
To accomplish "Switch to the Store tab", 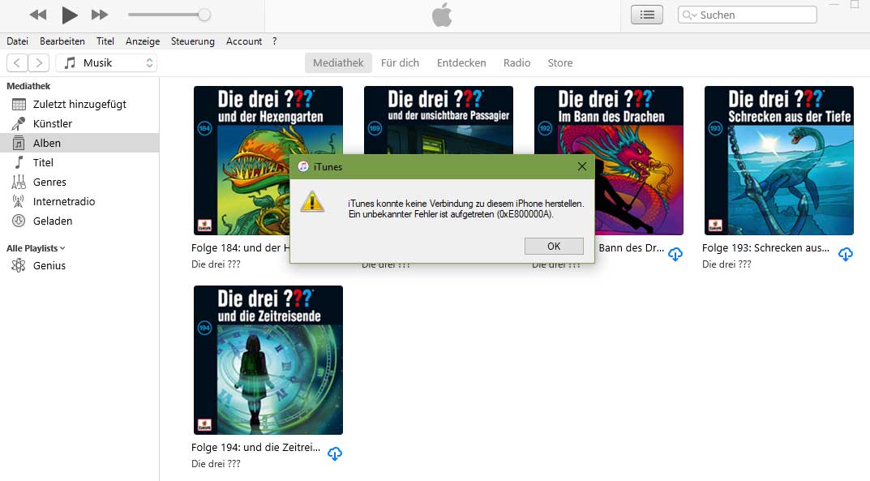I will pos(559,62).
